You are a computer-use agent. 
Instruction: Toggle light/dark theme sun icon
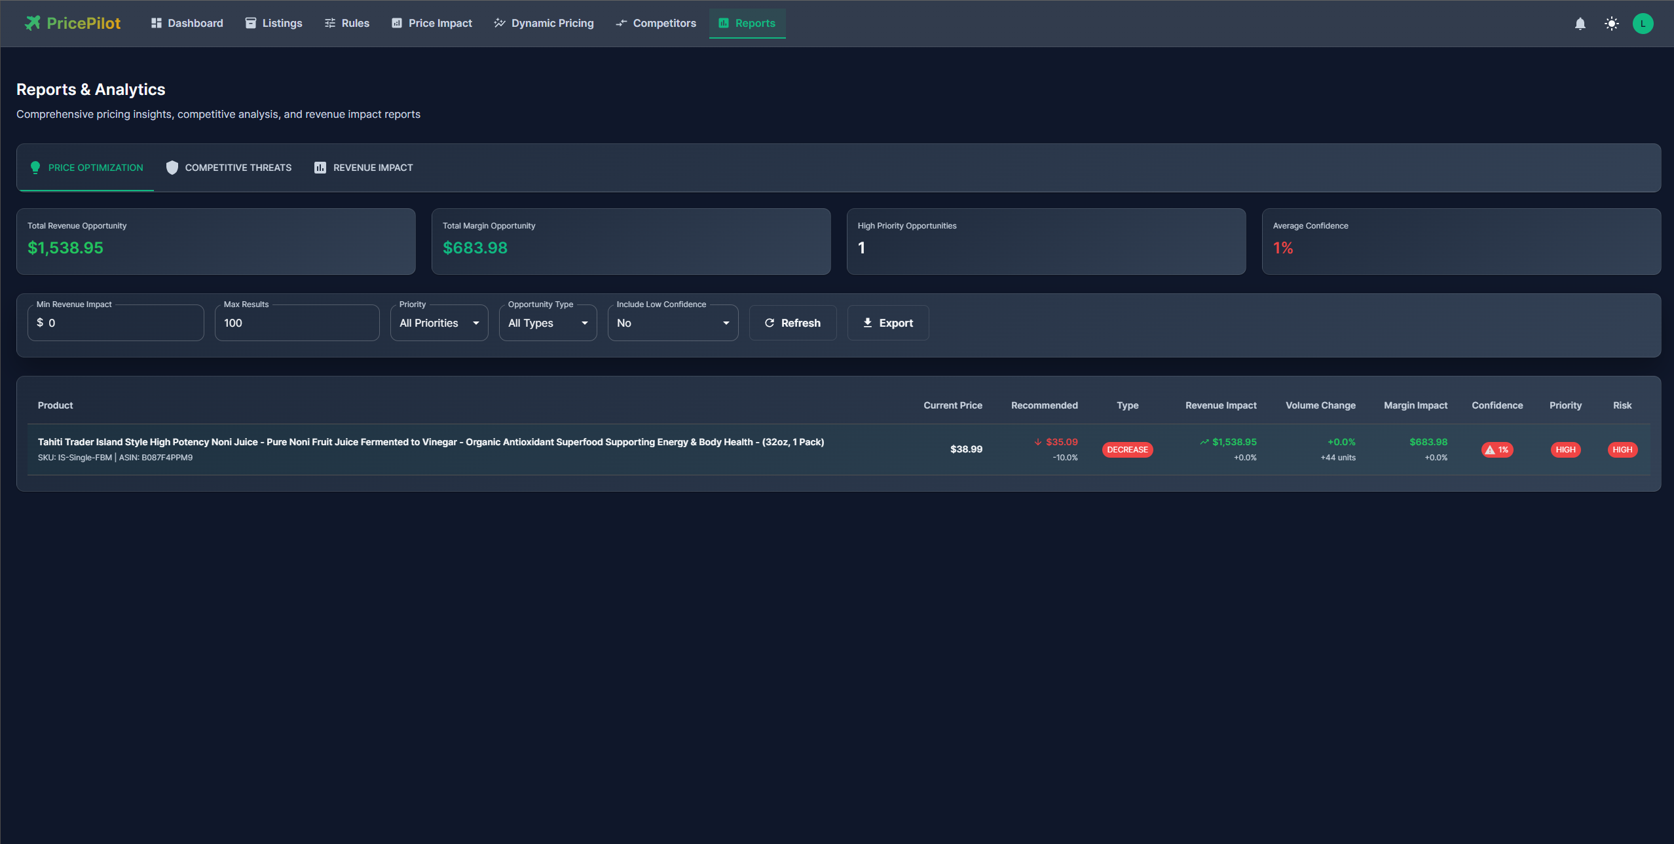(x=1611, y=24)
